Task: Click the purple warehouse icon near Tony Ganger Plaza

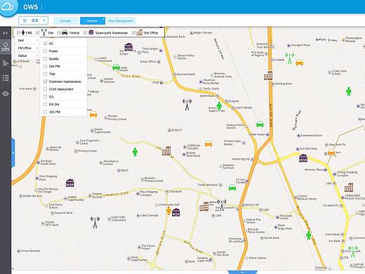Action: pyautogui.click(x=128, y=47)
